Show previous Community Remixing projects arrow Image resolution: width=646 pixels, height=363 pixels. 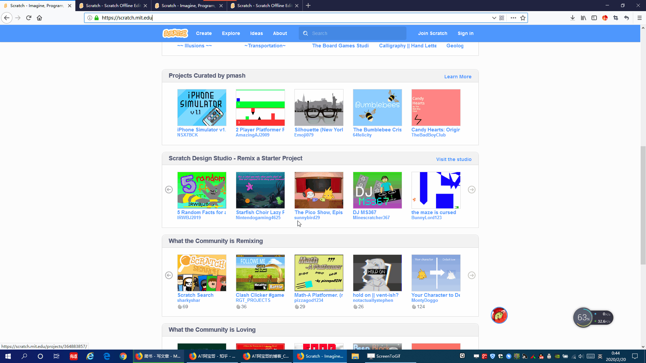tap(169, 275)
